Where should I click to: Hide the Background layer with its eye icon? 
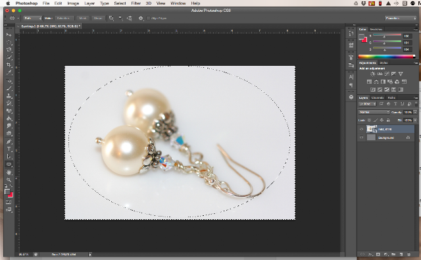(x=361, y=138)
